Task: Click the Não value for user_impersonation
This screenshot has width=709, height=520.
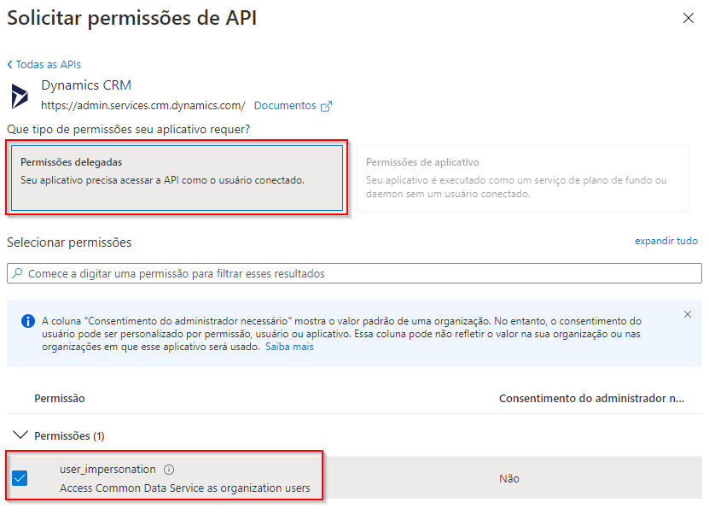Action: point(509,478)
